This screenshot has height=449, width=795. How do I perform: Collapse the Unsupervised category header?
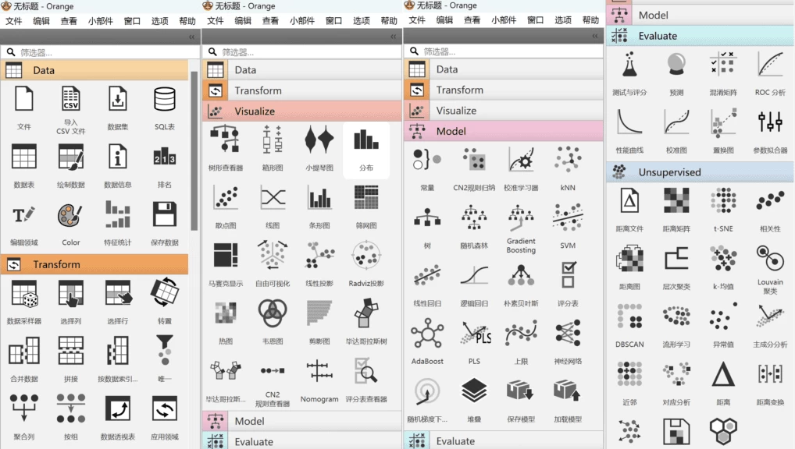(x=700, y=172)
